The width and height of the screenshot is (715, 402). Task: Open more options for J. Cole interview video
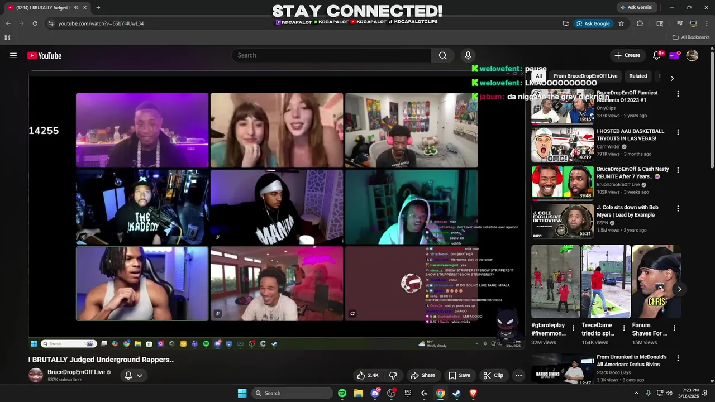click(678, 208)
